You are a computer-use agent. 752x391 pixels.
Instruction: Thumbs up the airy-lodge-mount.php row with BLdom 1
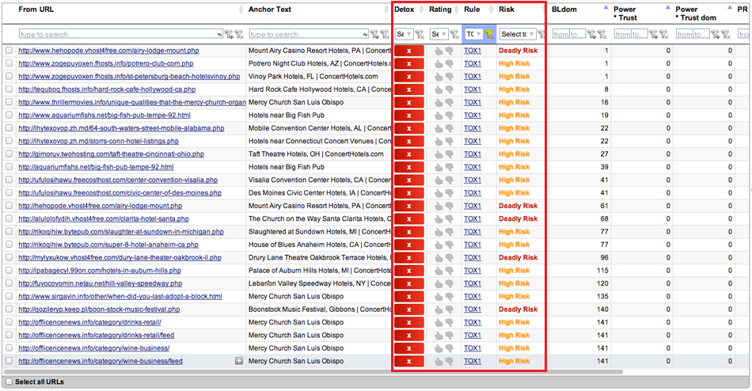pyautogui.click(x=439, y=51)
